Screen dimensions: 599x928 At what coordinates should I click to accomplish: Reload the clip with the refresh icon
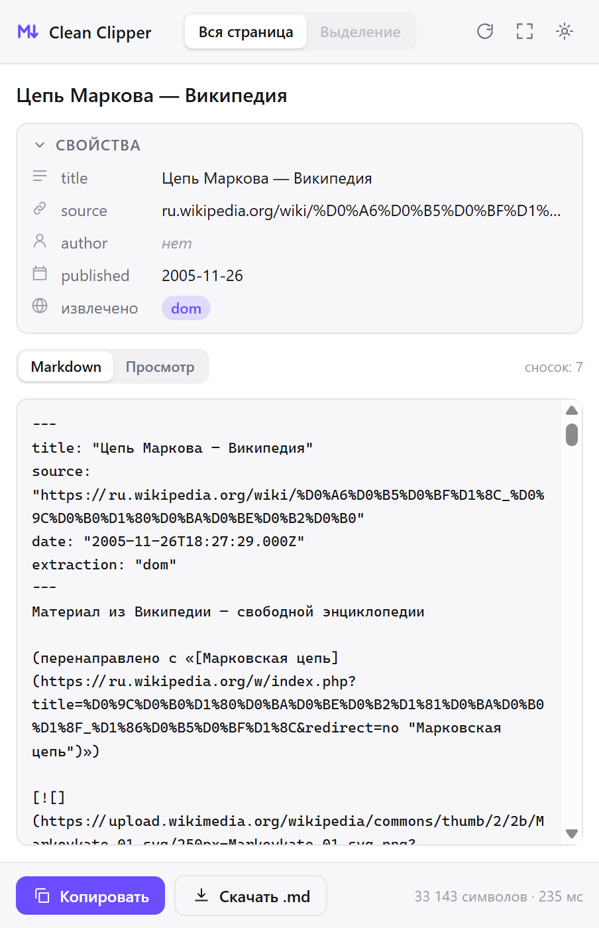(485, 31)
